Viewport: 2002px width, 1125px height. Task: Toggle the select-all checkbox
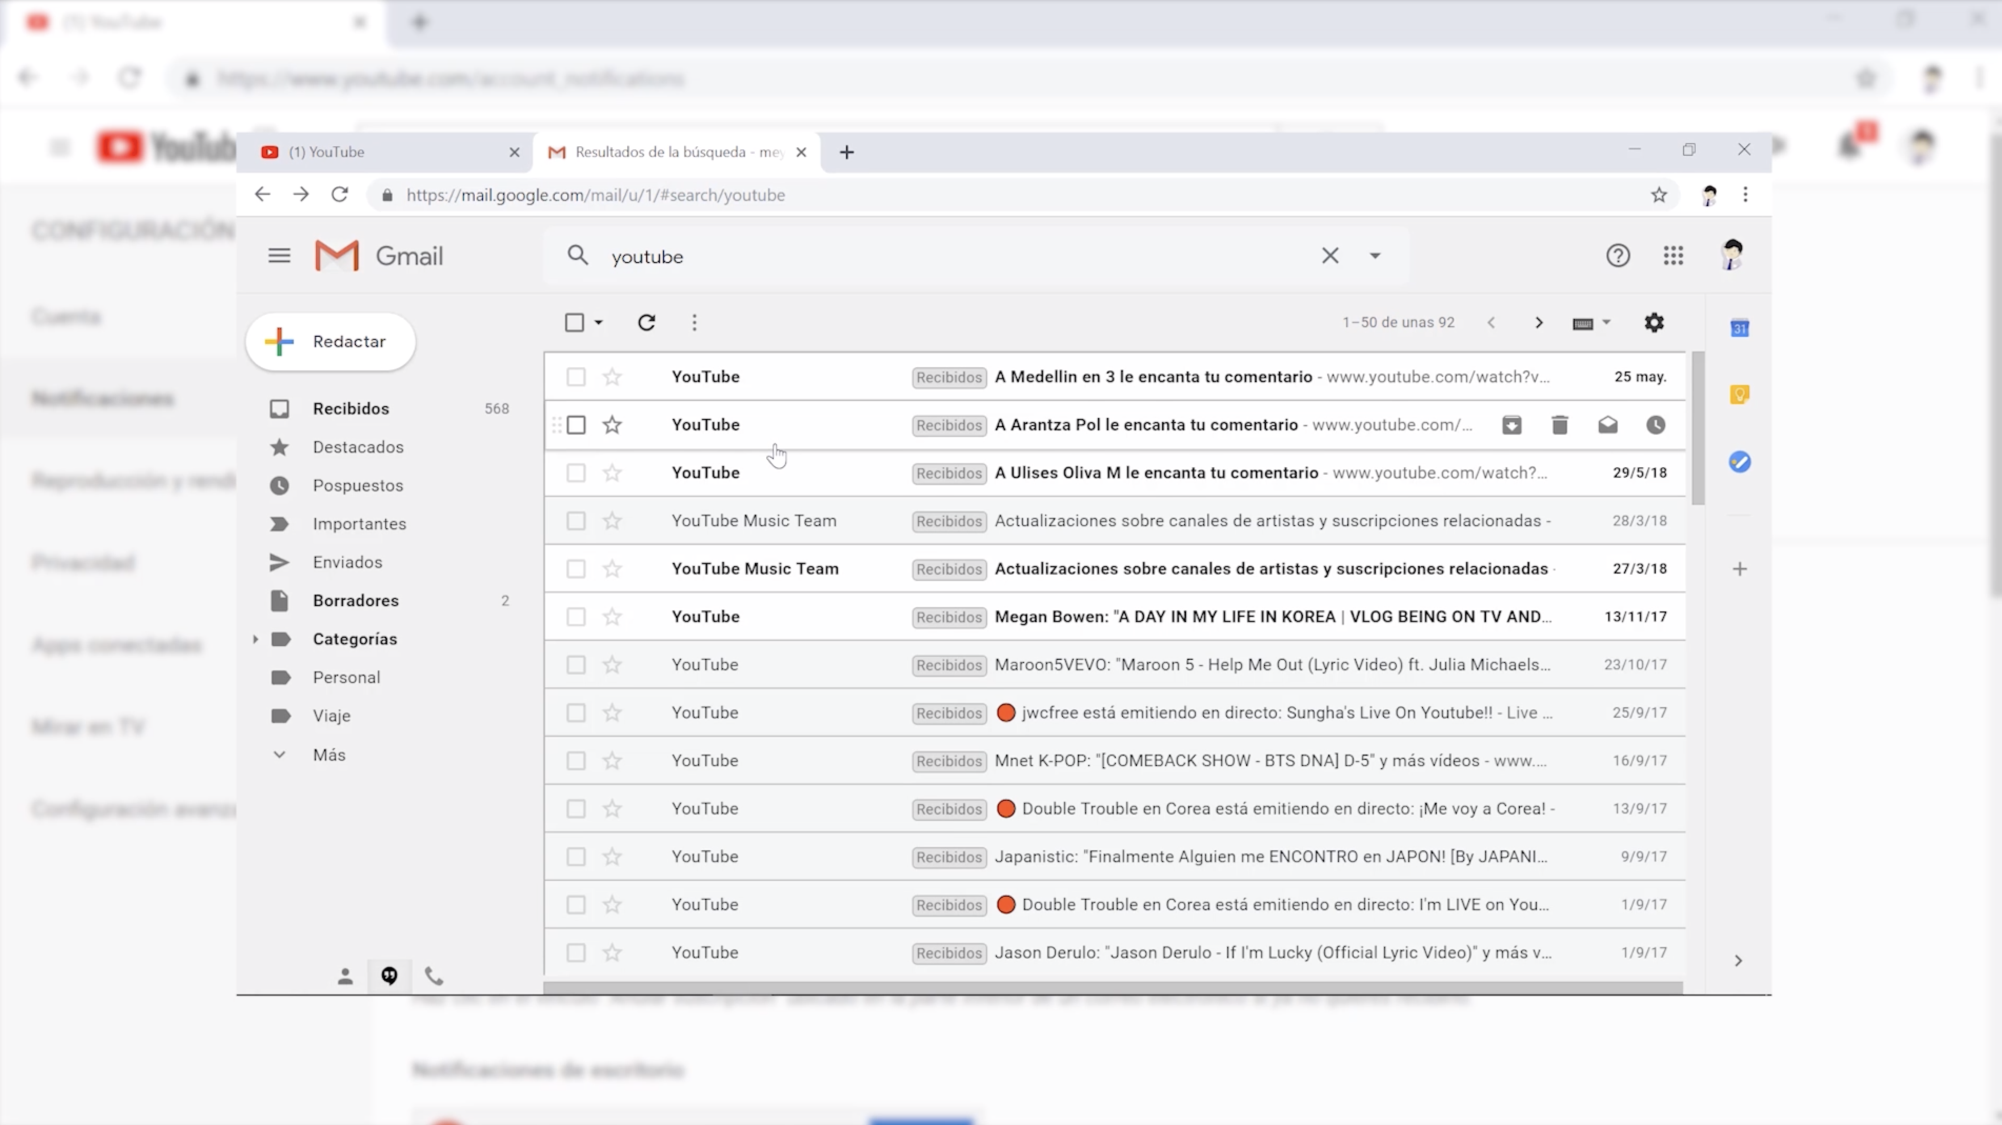pyautogui.click(x=574, y=323)
